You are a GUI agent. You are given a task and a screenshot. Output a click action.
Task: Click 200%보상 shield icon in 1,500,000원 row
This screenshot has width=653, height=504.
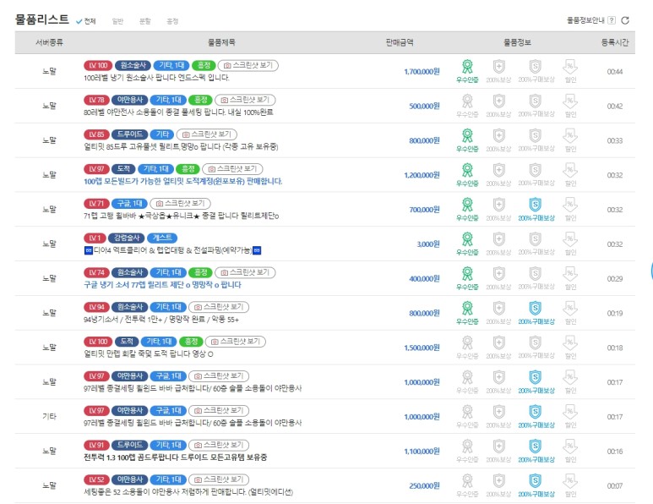[x=499, y=343]
